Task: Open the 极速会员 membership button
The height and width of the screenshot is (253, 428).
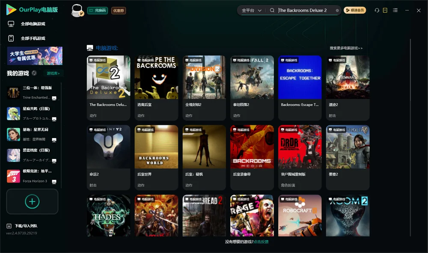Action: [354, 10]
